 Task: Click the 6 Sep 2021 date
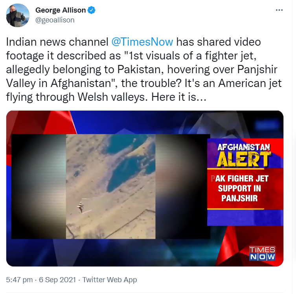[57, 280]
